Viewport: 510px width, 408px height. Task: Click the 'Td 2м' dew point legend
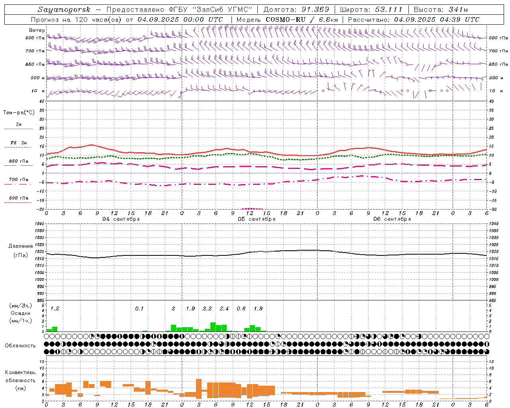pyautogui.click(x=19, y=143)
